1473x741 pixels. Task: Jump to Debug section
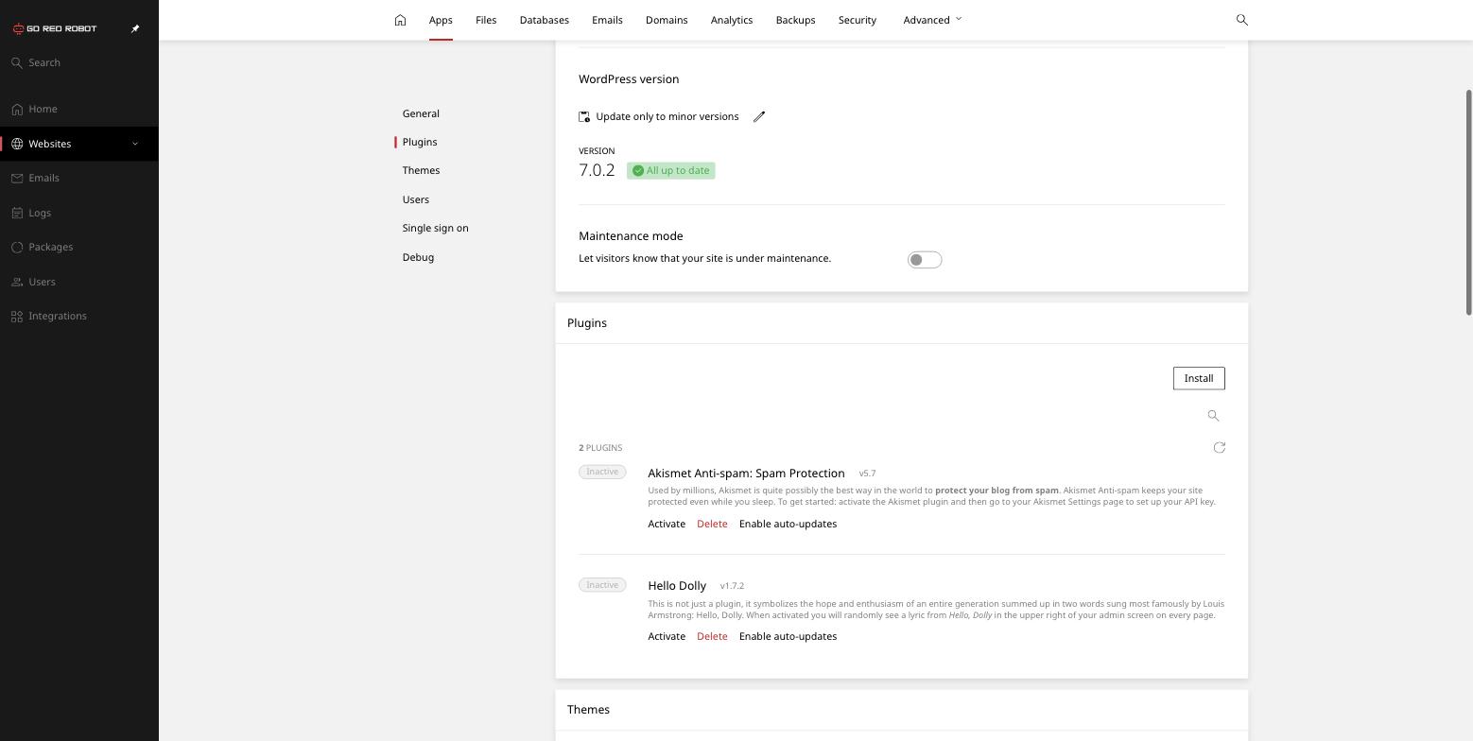(418, 257)
